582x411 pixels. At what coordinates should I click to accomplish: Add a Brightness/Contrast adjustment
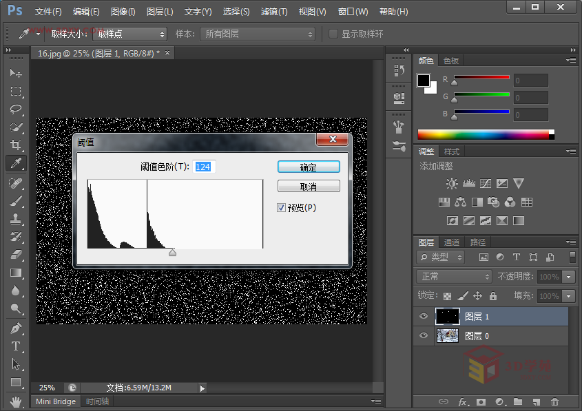click(x=452, y=183)
